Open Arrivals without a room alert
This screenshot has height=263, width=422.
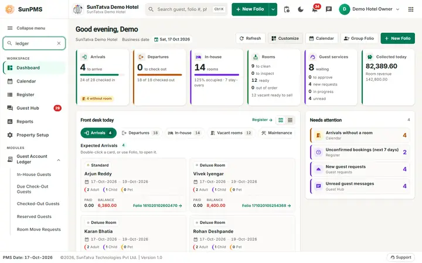pos(360,135)
